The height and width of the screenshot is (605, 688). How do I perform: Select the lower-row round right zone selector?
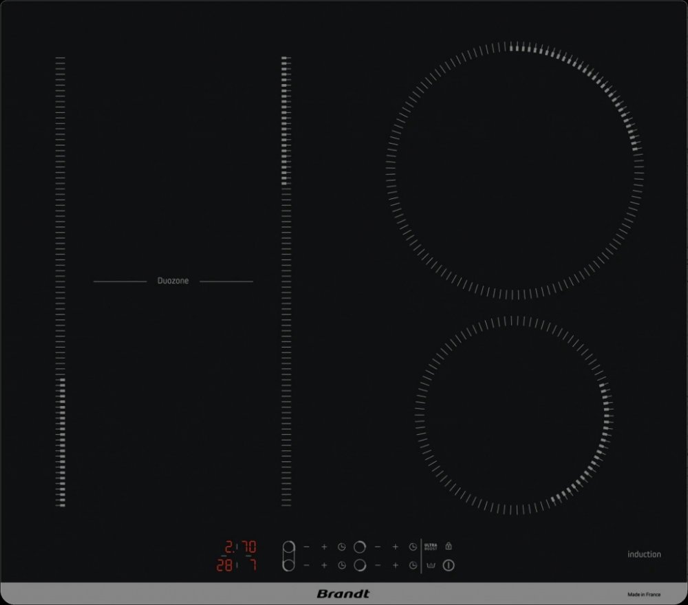tap(359, 566)
